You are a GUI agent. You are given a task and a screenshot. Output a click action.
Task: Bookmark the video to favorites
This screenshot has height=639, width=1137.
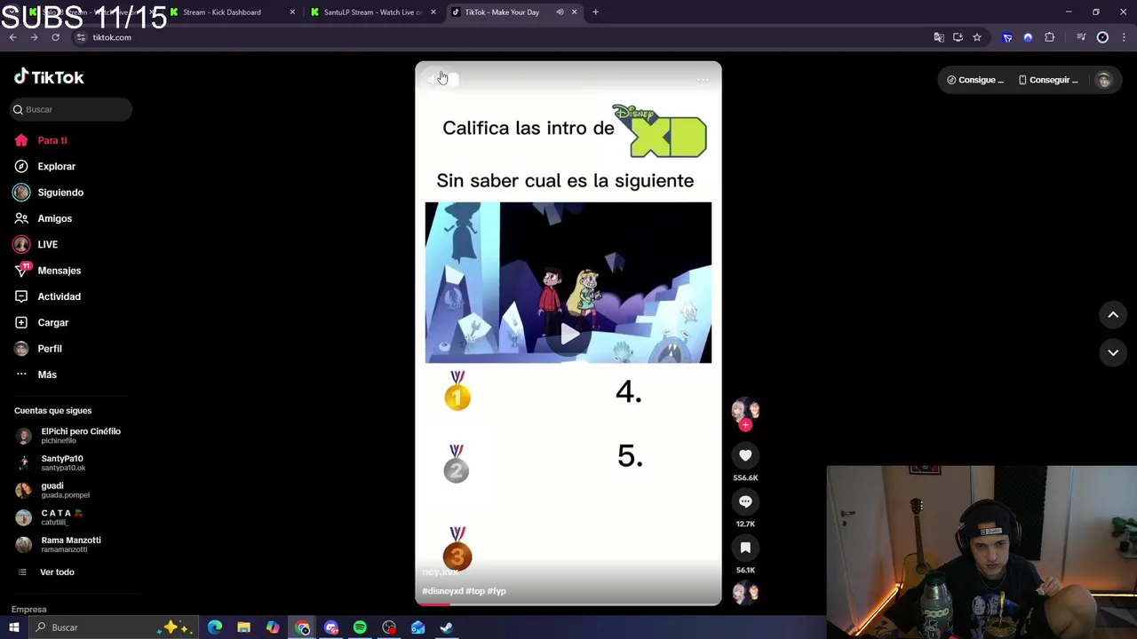pyautogui.click(x=745, y=548)
